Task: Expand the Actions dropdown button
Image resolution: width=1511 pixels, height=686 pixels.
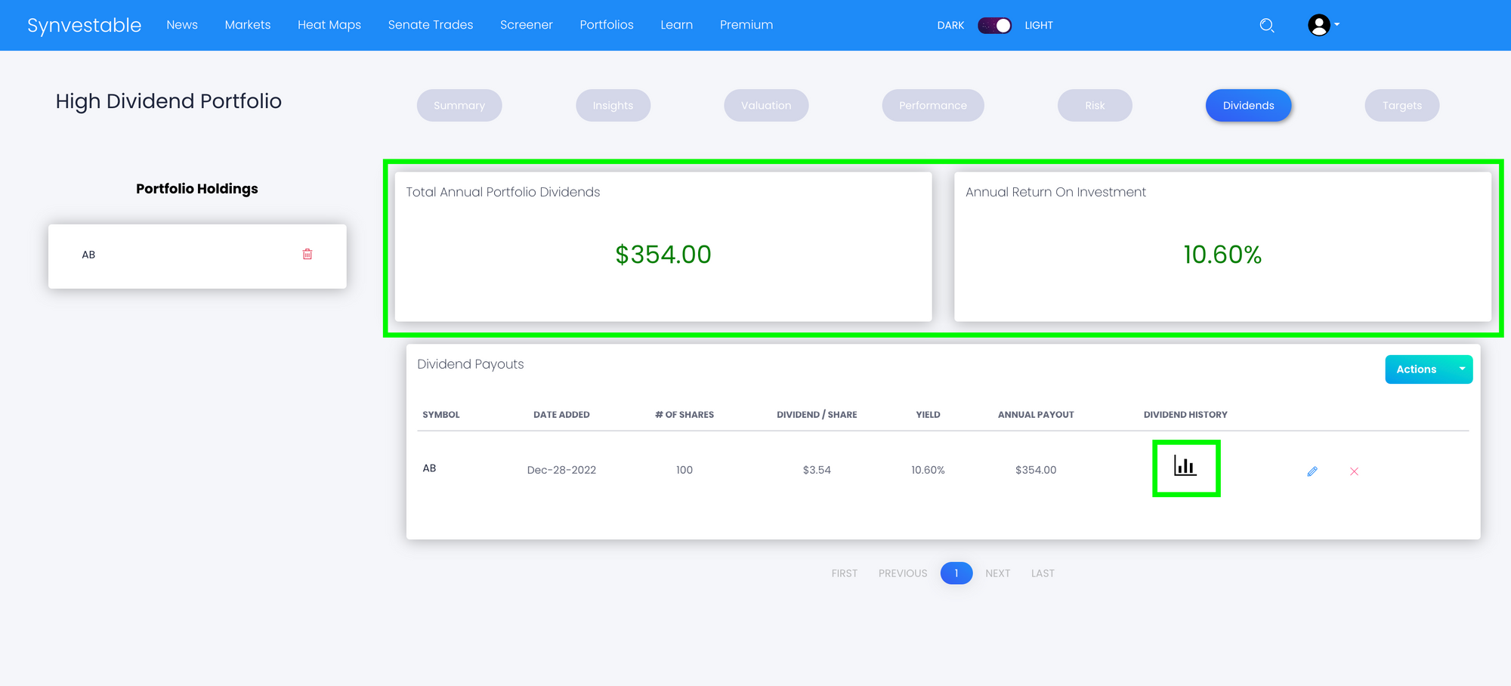Action: 1429,369
